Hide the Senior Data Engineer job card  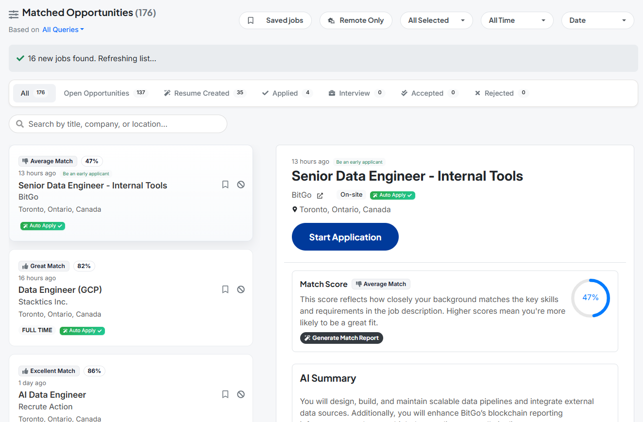tap(241, 185)
